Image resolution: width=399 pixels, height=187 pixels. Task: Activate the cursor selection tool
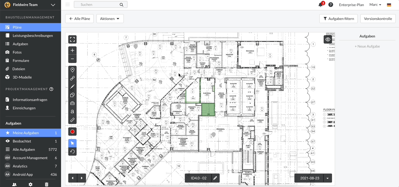[x=72, y=143]
